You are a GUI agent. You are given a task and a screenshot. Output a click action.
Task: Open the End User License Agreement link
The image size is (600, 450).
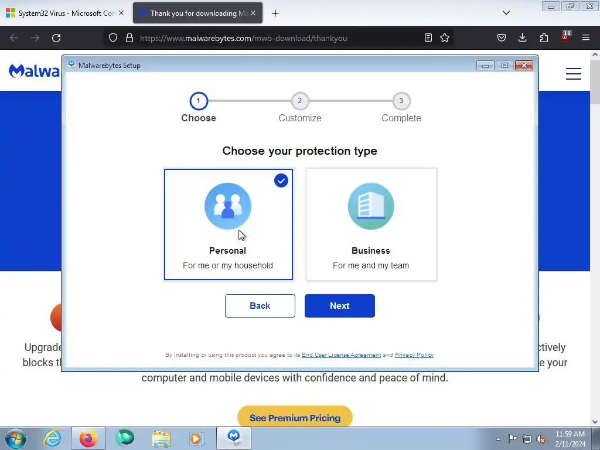(x=342, y=354)
